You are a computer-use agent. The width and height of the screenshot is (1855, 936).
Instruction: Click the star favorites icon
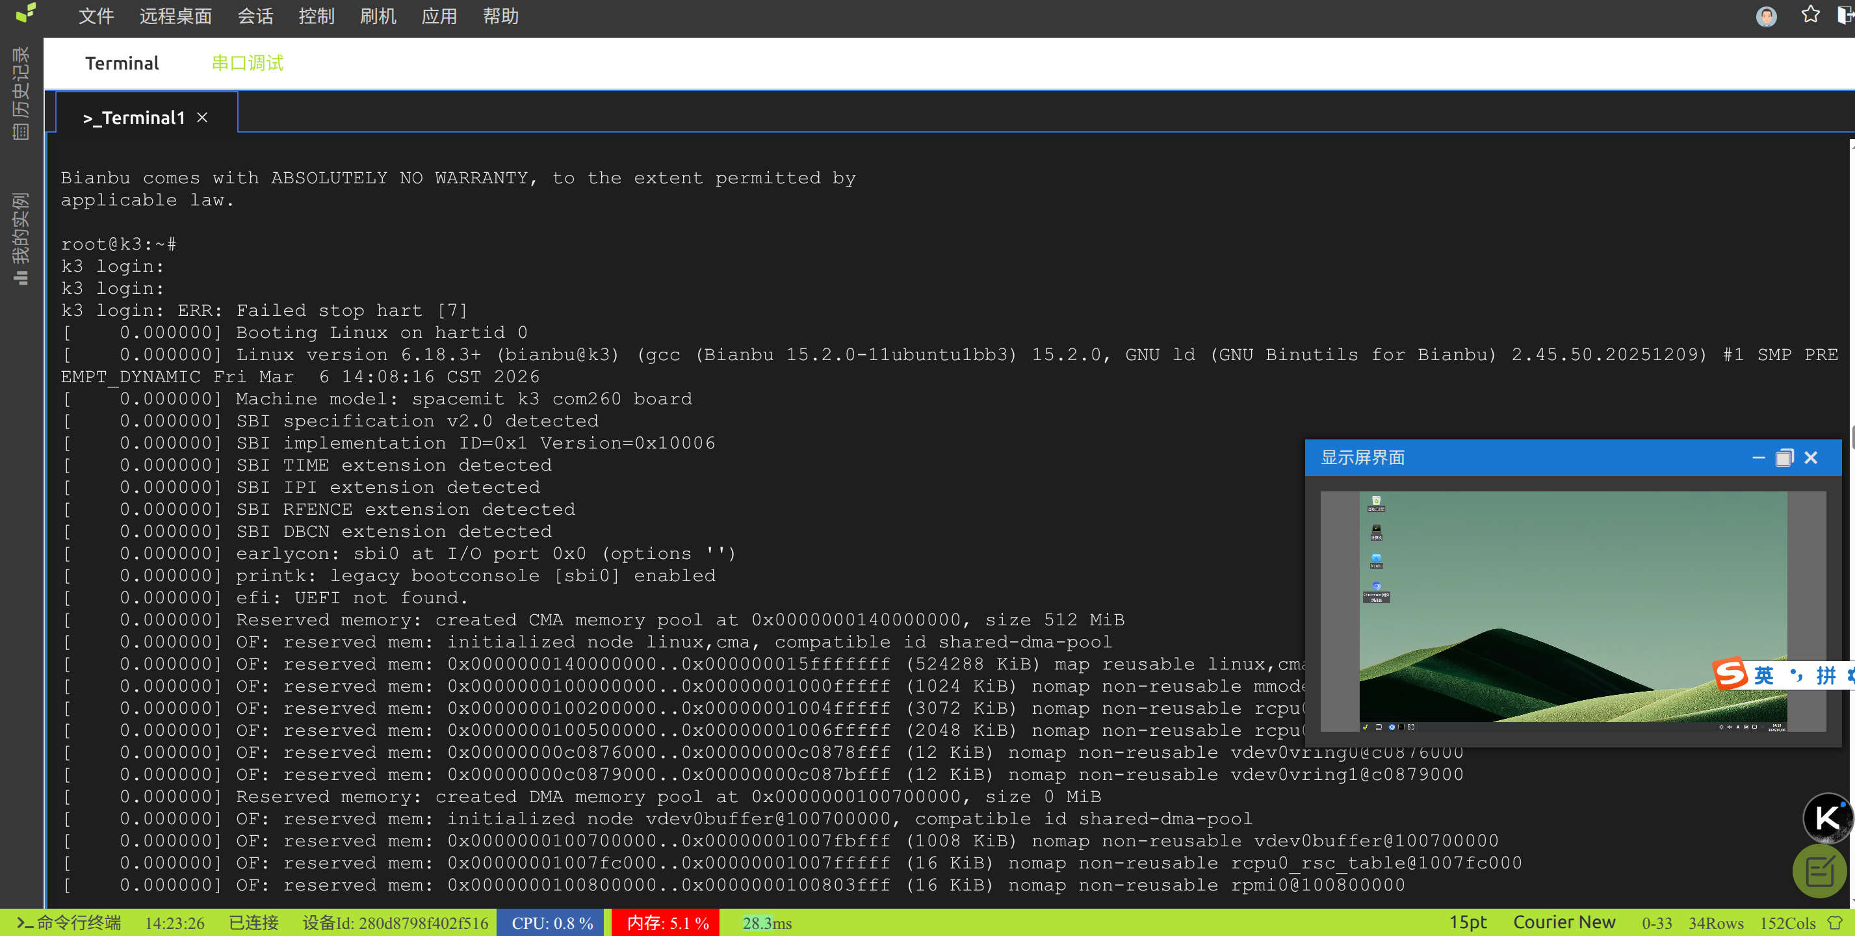click(x=1810, y=15)
